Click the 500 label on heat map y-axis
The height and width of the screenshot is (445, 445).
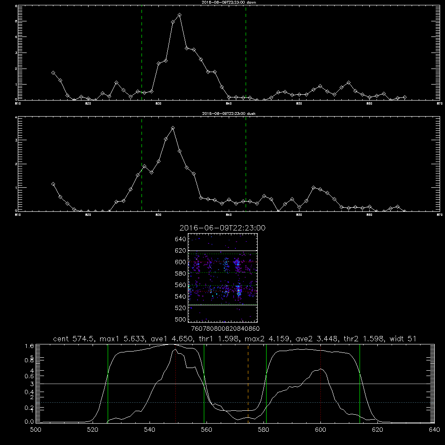181,319
